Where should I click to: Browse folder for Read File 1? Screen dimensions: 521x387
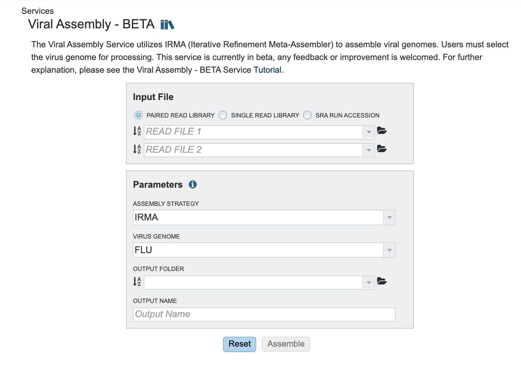click(381, 131)
